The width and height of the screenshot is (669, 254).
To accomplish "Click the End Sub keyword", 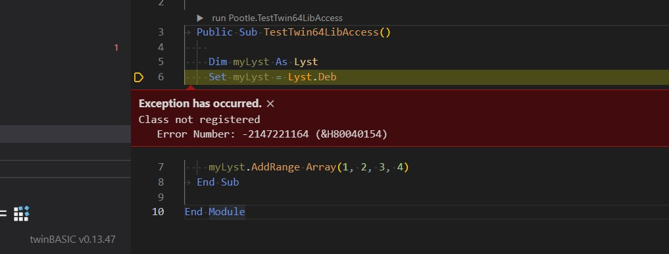I will point(218,182).
